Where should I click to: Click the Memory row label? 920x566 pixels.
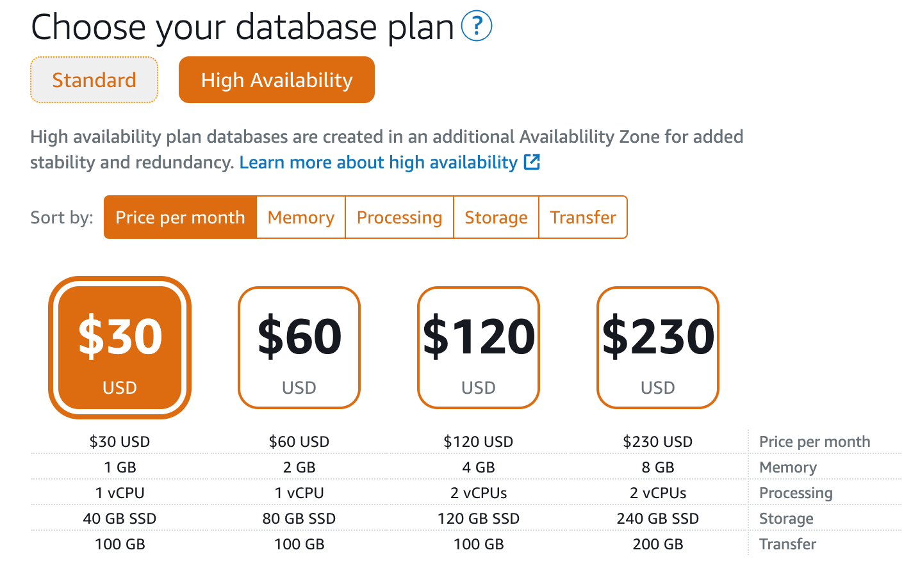[x=787, y=467]
